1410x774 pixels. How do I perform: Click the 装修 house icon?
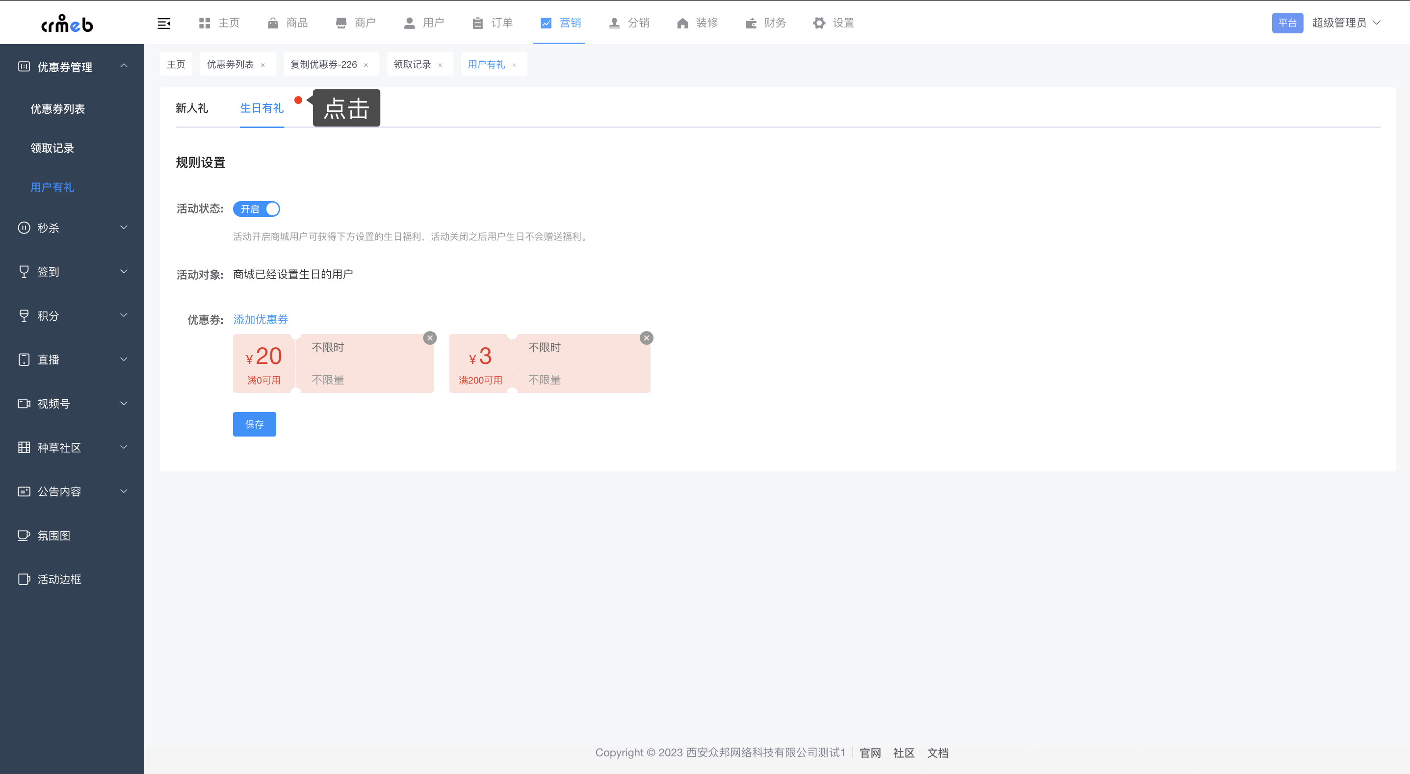click(x=682, y=23)
